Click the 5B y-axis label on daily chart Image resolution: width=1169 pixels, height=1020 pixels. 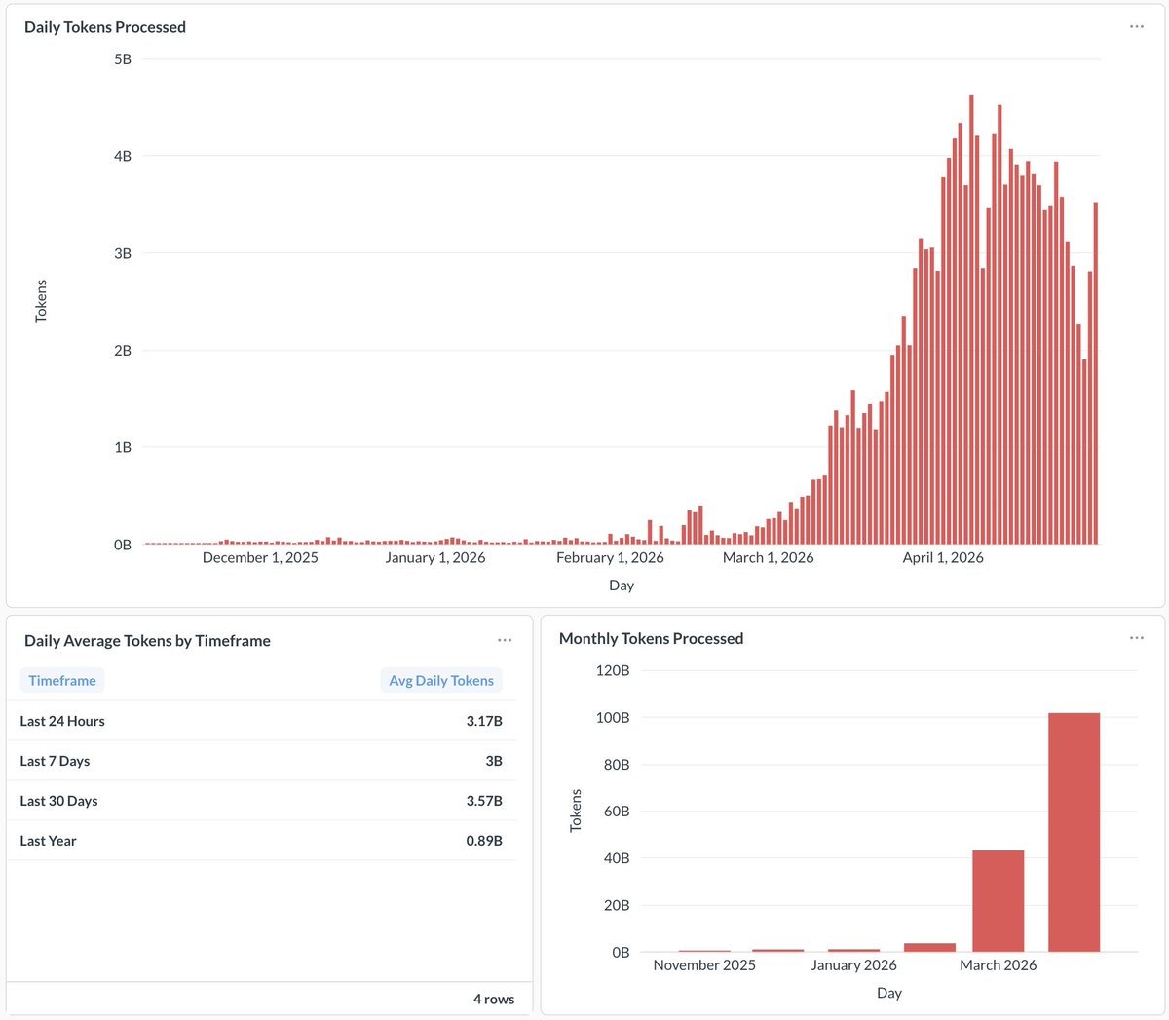click(123, 59)
